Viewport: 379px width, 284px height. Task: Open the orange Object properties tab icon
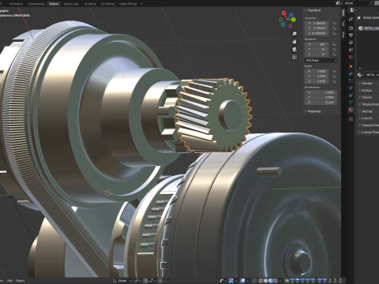[x=351, y=66]
